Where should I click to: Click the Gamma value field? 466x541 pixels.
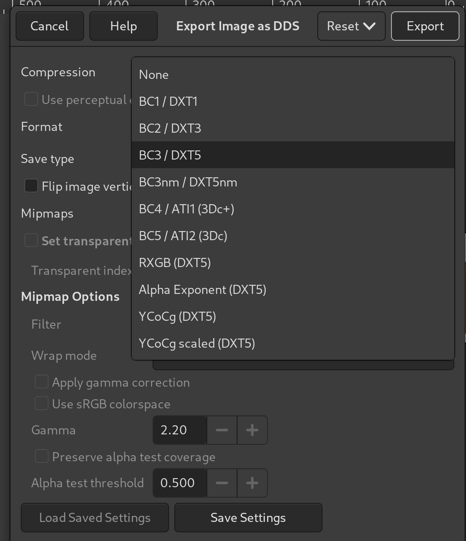180,430
